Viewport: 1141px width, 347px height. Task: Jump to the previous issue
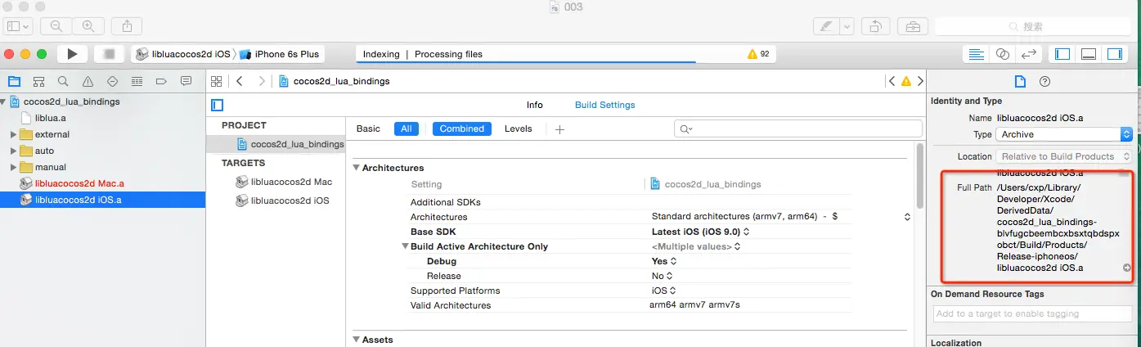click(892, 81)
